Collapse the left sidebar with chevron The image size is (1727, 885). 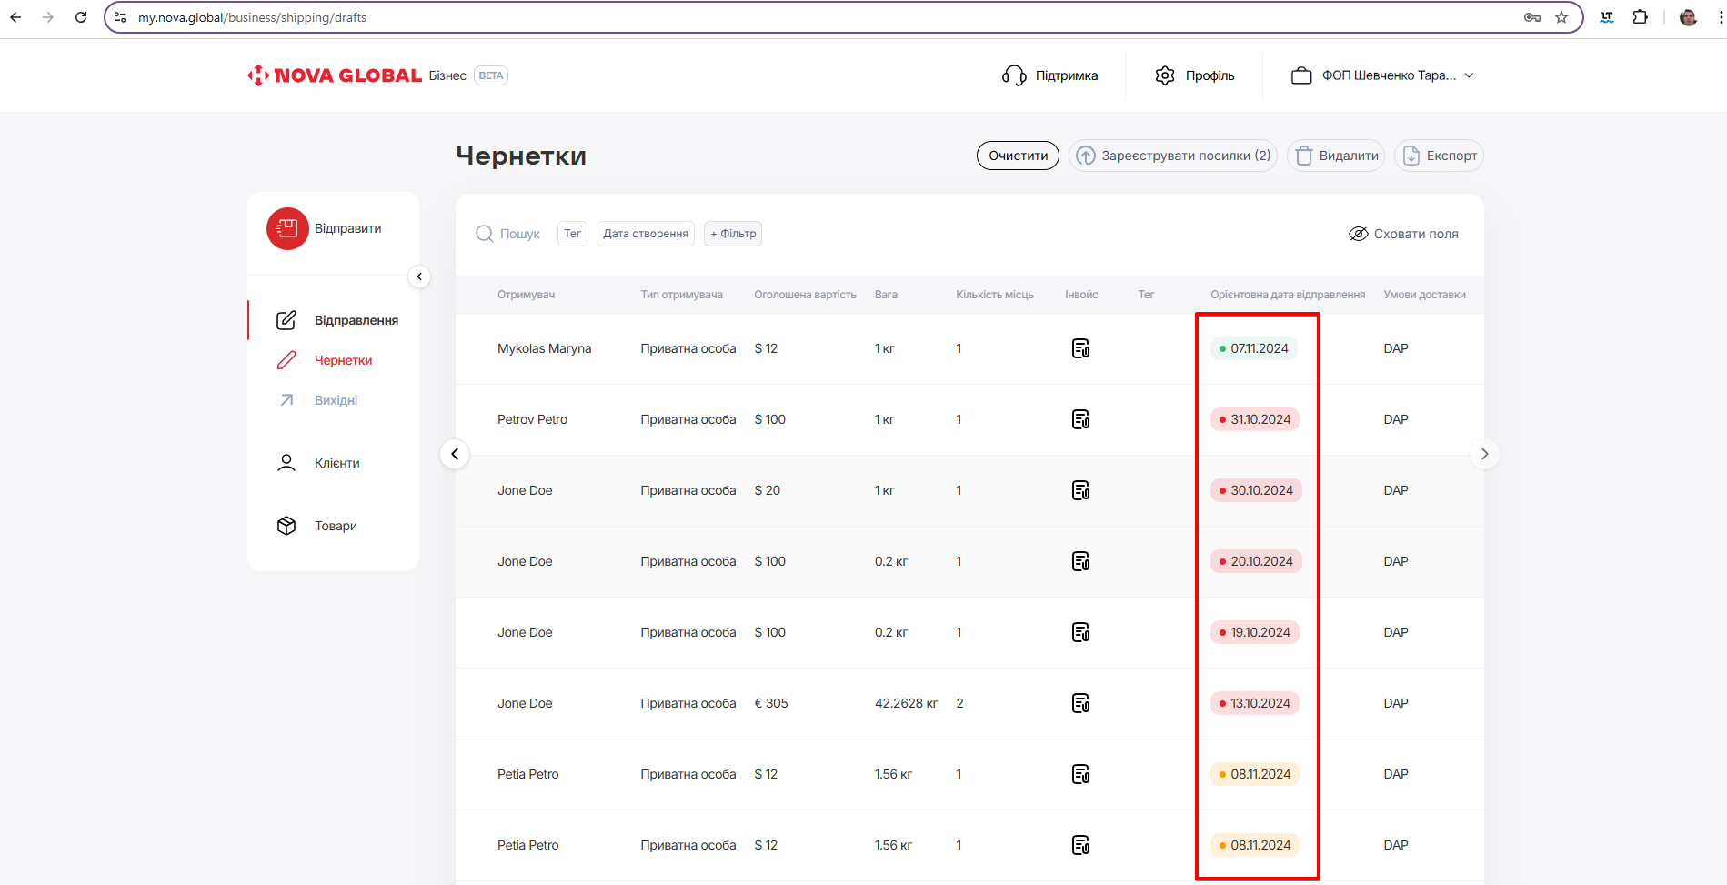(x=419, y=277)
